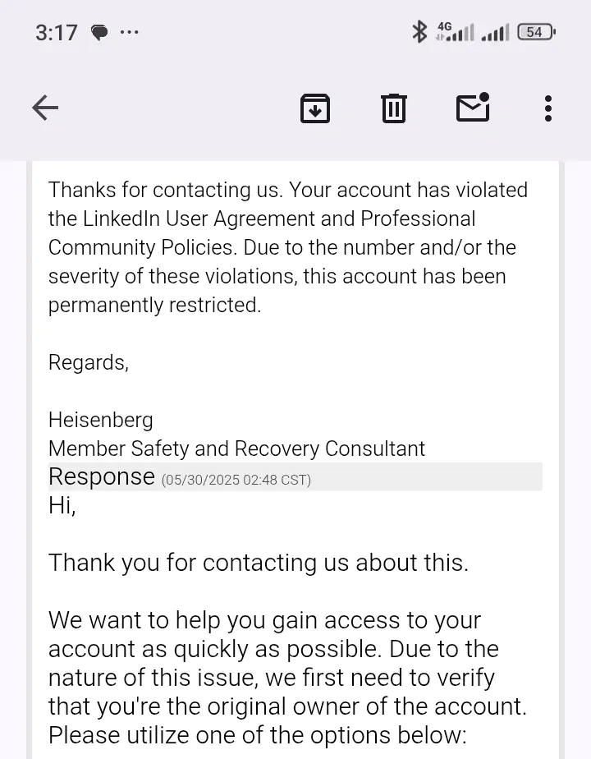The width and height of the screenshot is (591, 759).
Task: Tap the second signal strength bars
Action: pyautogui.click(x=495, y=33)
